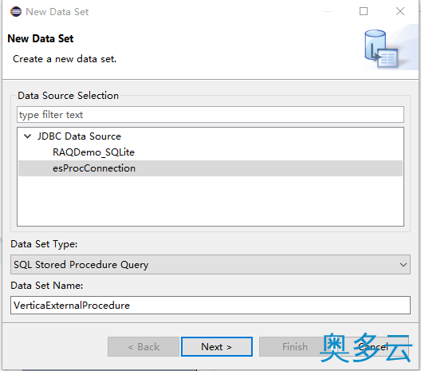Click the SQL Stored Procedure Query dropdown arrow
Image resolution: width=421 pixels, height=371 pixels.
point(403,265)
